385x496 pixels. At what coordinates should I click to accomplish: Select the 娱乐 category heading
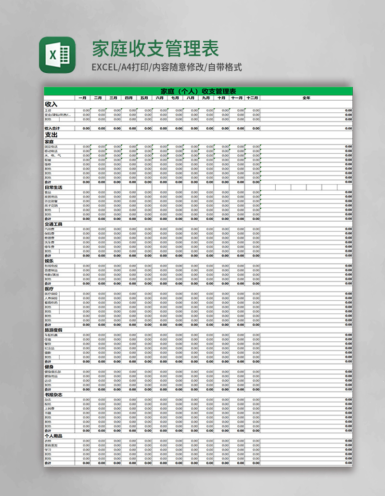[x=49, y=261]
